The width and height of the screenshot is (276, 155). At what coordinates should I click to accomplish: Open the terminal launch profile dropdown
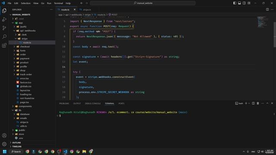click(249, 103)
